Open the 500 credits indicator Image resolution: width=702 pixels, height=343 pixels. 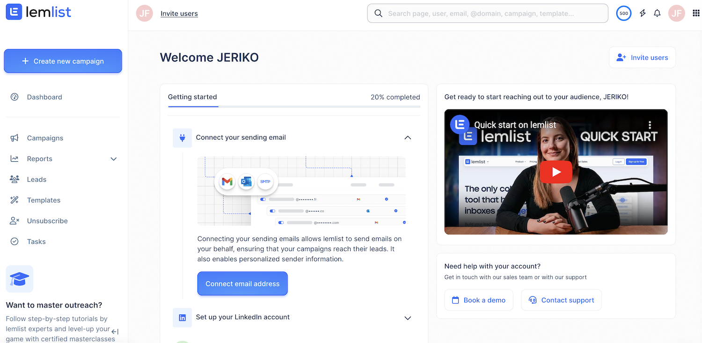[x=624, y=14]
